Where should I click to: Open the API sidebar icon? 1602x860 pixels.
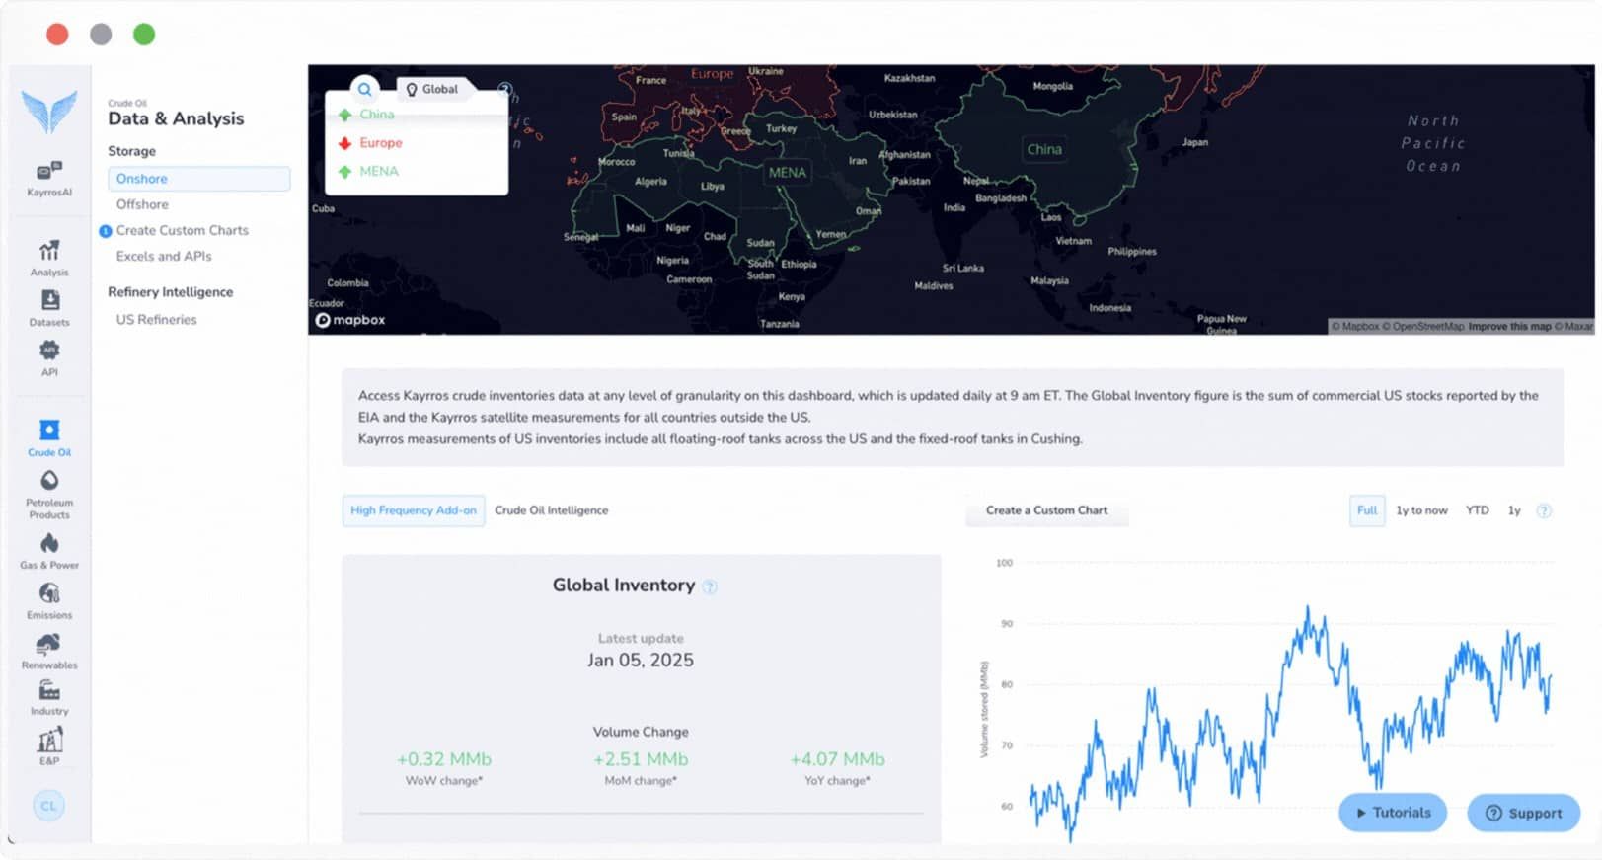click(49, 357)
